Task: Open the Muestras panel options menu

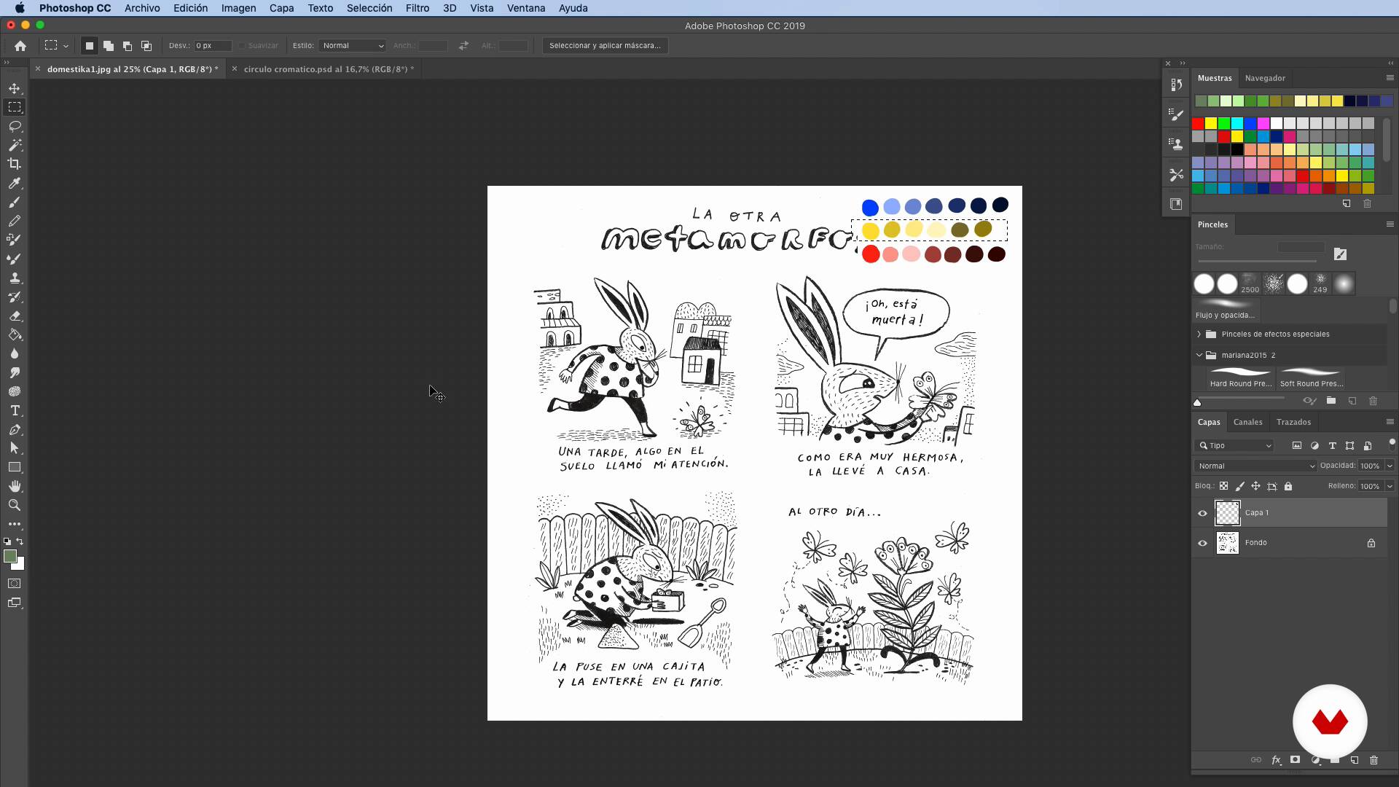Action: (1390, 78)
